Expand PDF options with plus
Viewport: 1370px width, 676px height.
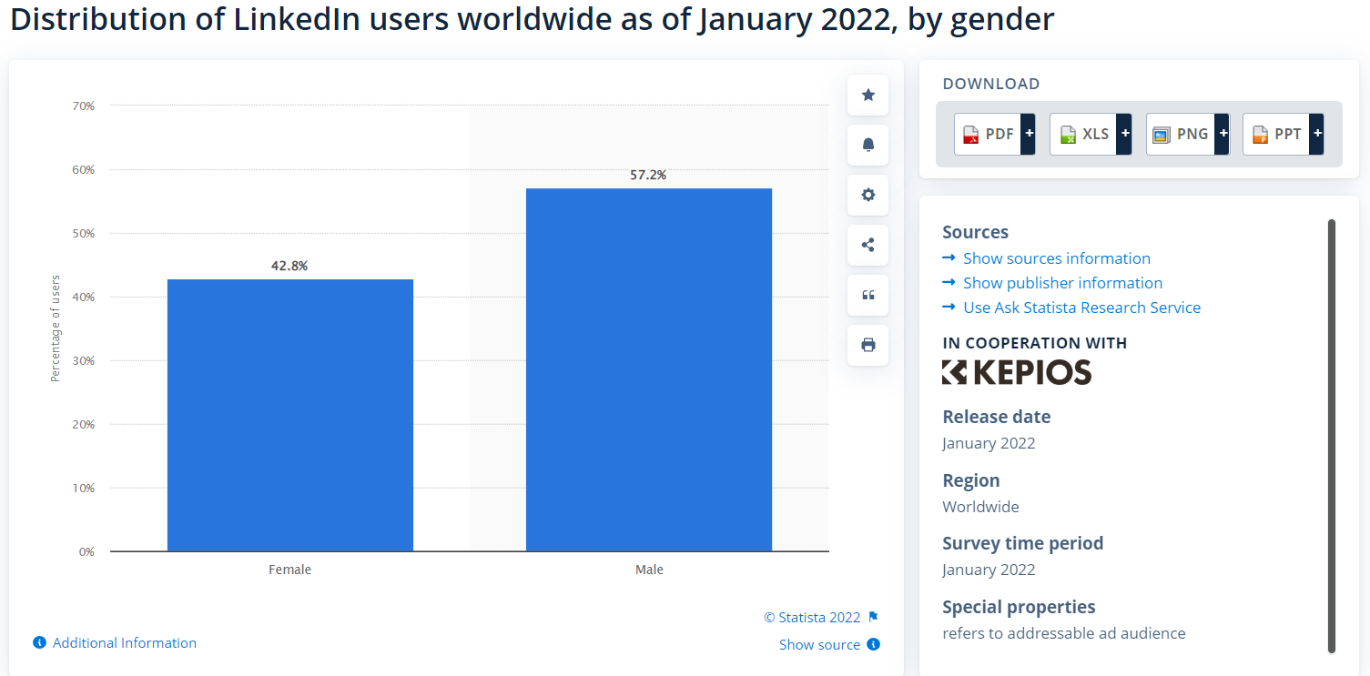1029,134
